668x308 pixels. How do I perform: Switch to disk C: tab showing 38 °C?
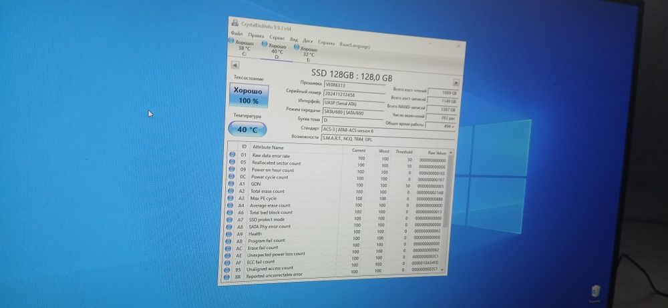coord(243,47)
